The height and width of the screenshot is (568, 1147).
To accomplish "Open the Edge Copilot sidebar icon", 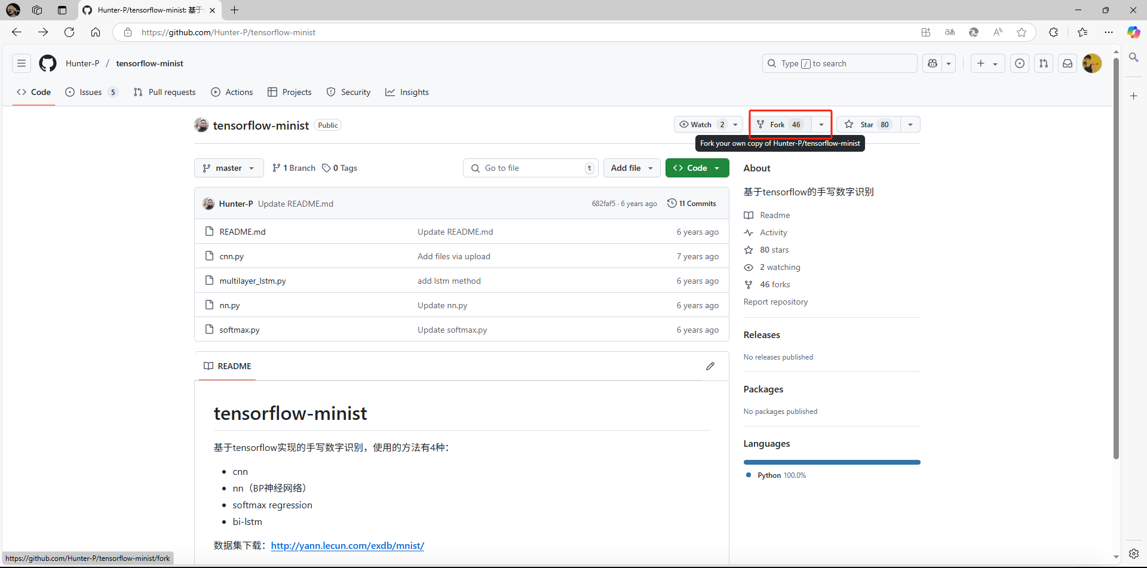I will [x=1133, y=32].
